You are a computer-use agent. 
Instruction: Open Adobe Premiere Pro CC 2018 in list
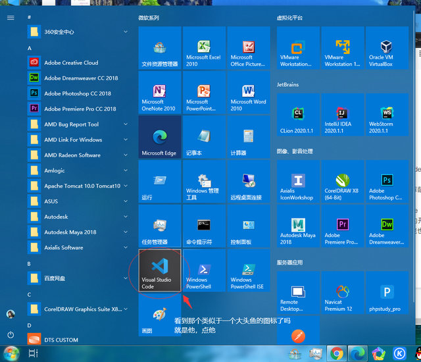[x=78, y=109]
